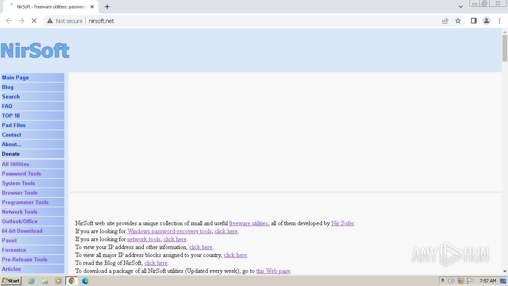Viewport: 508px width, 286px height.
Task: Click the page vertical scrollbar thumb
Action: tap(505, 48)
